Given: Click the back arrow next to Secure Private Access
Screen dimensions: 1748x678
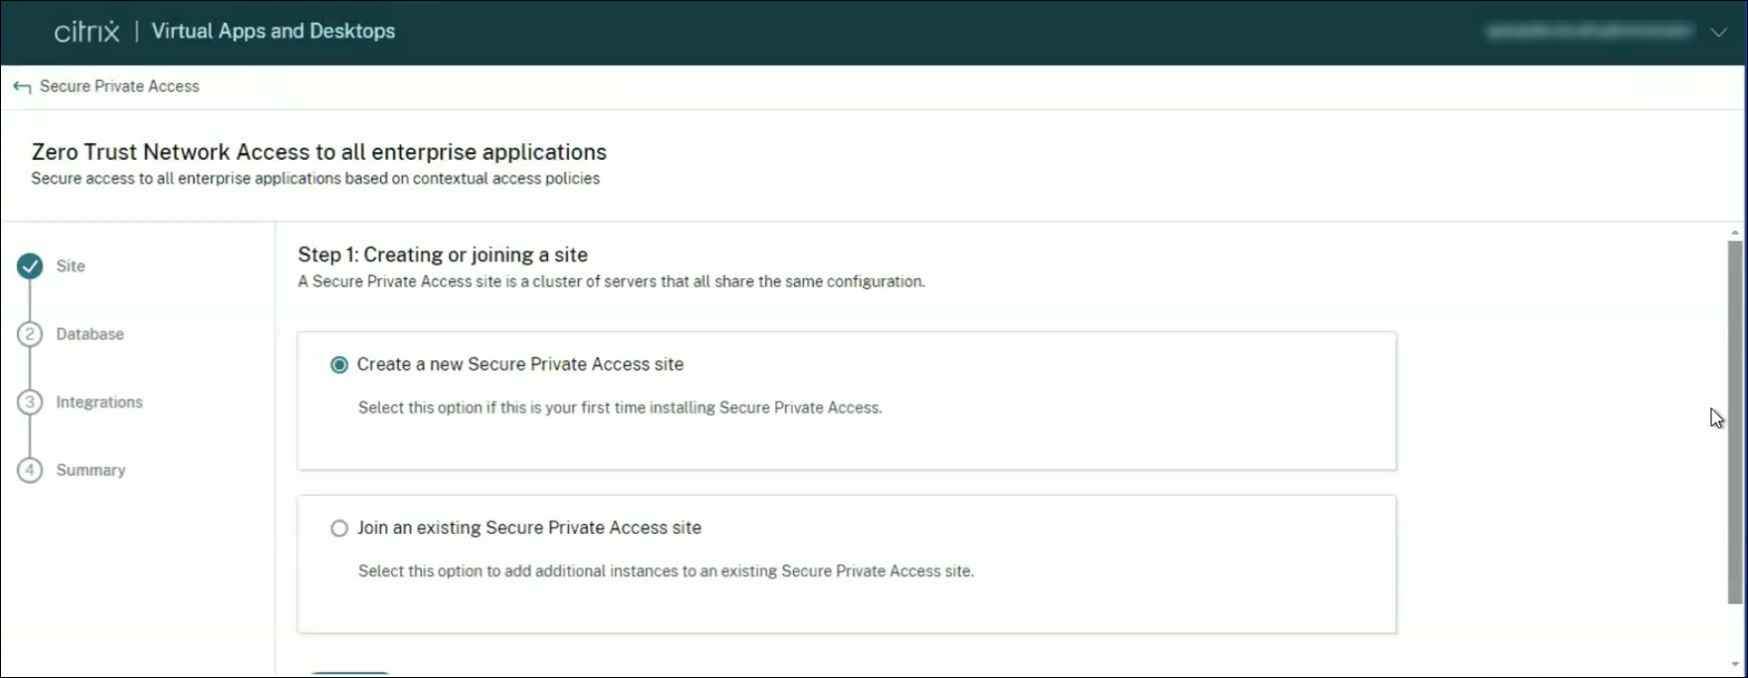Looking at the screenshot, I should pyautogui.click(x=21, y=86).
